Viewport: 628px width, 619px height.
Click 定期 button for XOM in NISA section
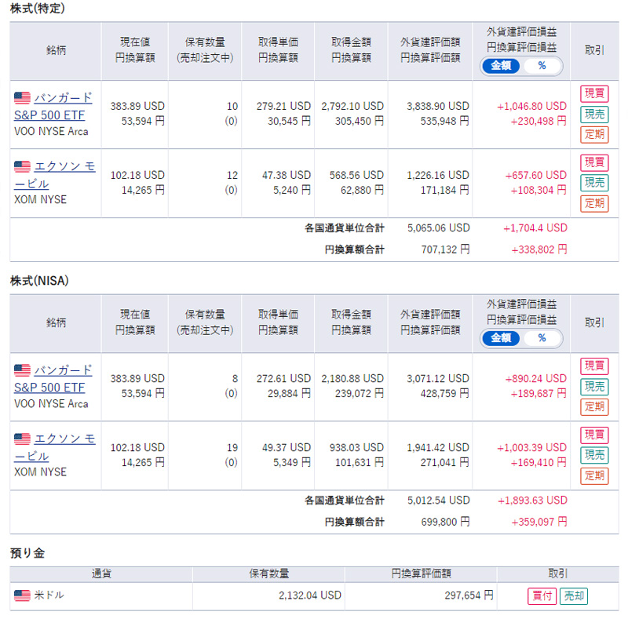(594, 475)
